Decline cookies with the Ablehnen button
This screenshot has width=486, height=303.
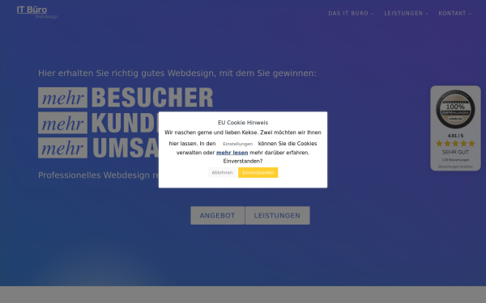pos(222,173)
